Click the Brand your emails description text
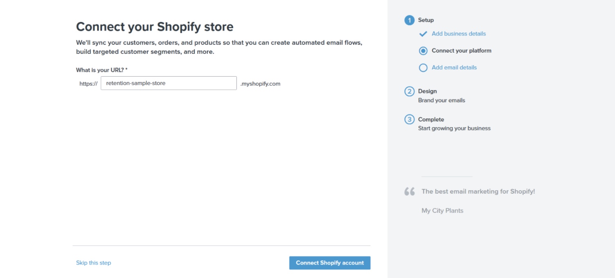The image size is (615, 278). pyautogui.click(x=441, y=100)
